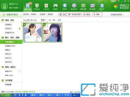The width and height of the screenshot is (130, 97).
Task: Open 电子书(0) in the sidebar
Action: [9, 62]
